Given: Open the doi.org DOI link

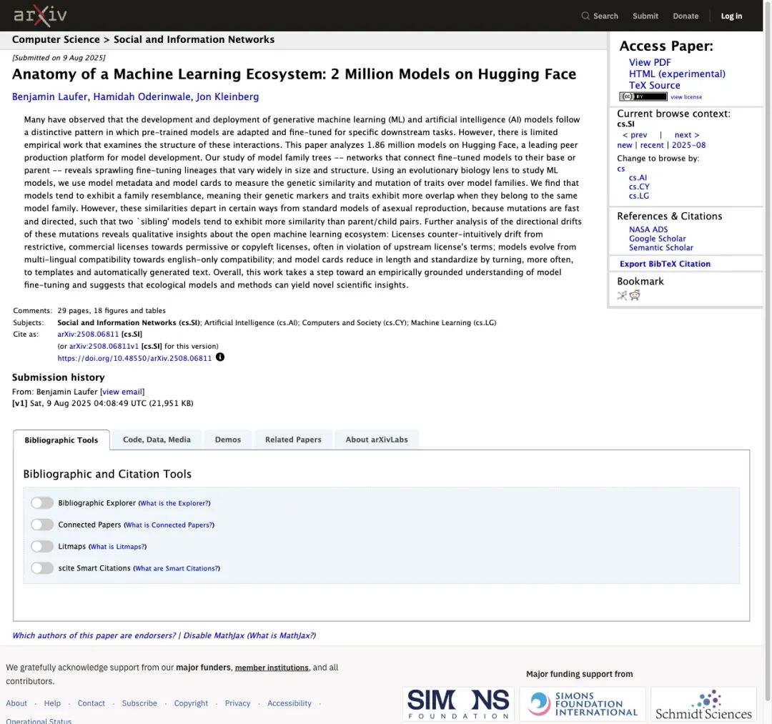Looking at the screenshot, I should 134,358.
